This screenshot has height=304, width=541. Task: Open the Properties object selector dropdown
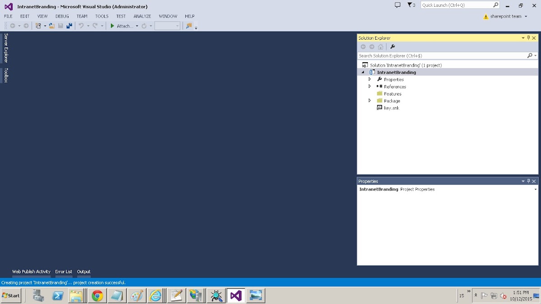pos(536,190)
